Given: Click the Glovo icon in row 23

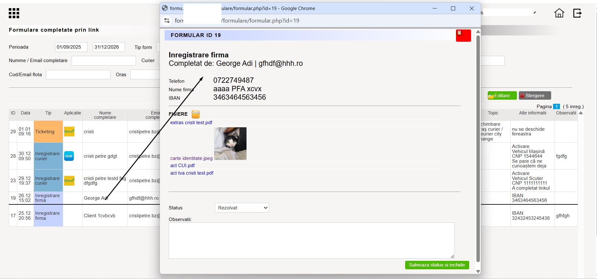Looking at the screenshot, I should (69, 181).
